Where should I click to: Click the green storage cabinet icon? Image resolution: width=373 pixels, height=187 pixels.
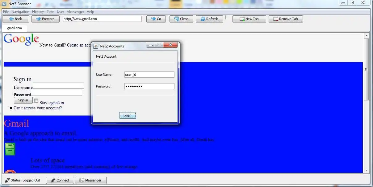pos(10,149)
